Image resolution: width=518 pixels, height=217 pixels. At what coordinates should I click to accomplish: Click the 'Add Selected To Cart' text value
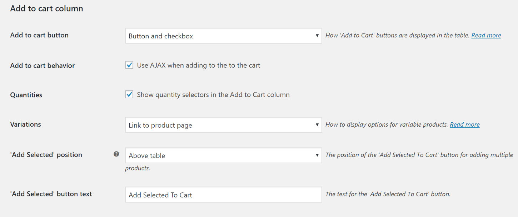pyautogui.click(x=160, y=195)
